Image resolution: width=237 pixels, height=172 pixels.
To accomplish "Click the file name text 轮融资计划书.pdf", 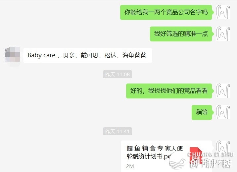I will click(x=149, y=156).
